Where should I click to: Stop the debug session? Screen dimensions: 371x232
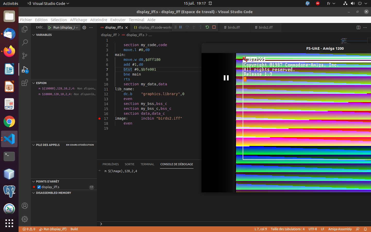(214, 27)
